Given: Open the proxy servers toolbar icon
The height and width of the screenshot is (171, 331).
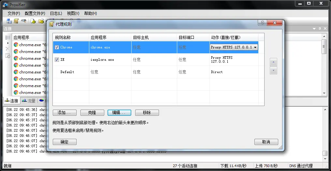Looking at the screenshot, I should (9, 21).
